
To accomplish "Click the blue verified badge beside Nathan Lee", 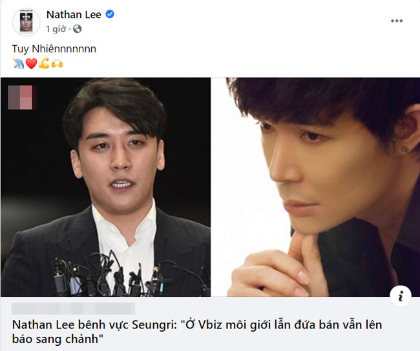I will tap(110, 14).
